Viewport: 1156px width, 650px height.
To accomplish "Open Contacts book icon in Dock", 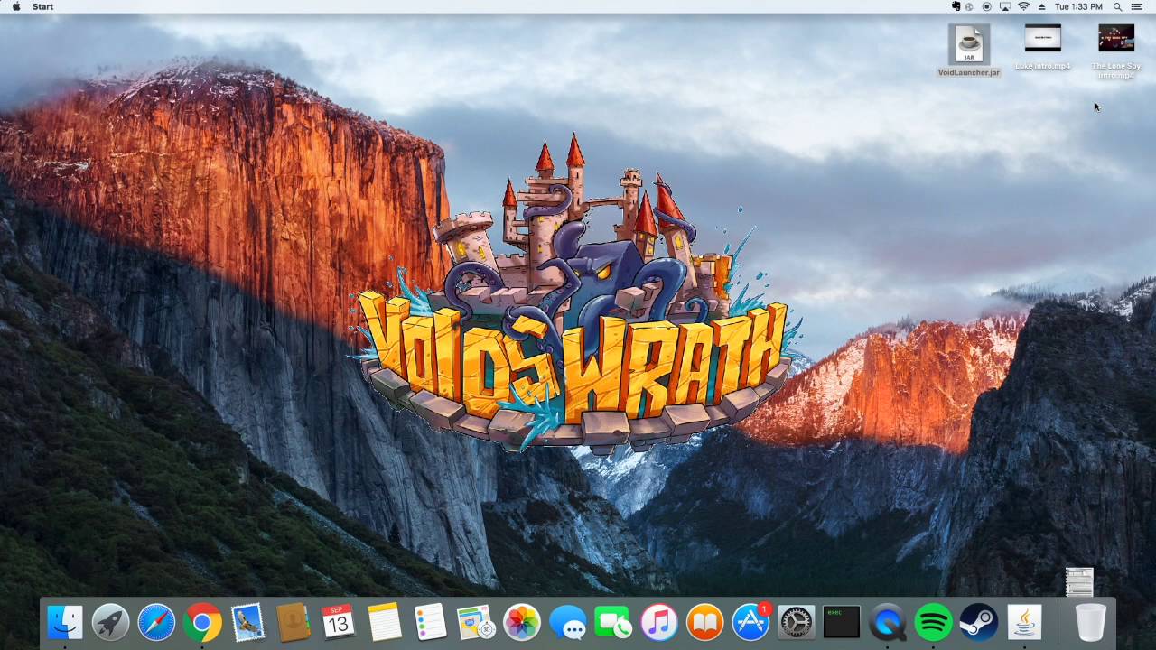I will pos(294,623).
